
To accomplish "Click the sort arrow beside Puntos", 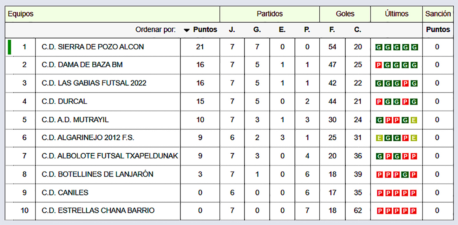I will 187,30.
